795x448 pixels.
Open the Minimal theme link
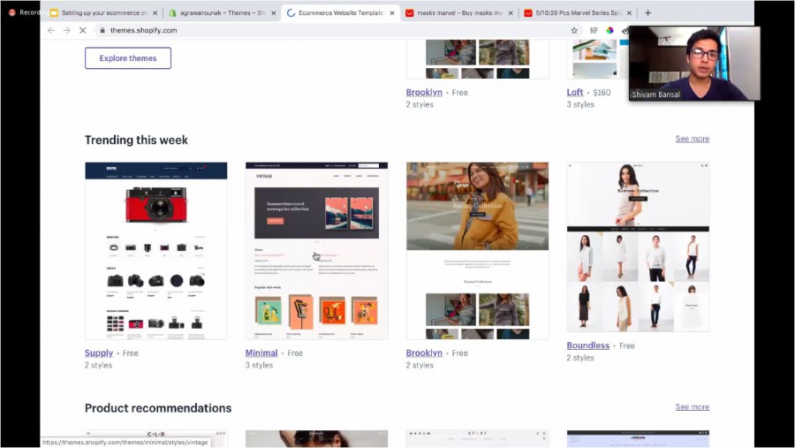click(x=261, y=353)
